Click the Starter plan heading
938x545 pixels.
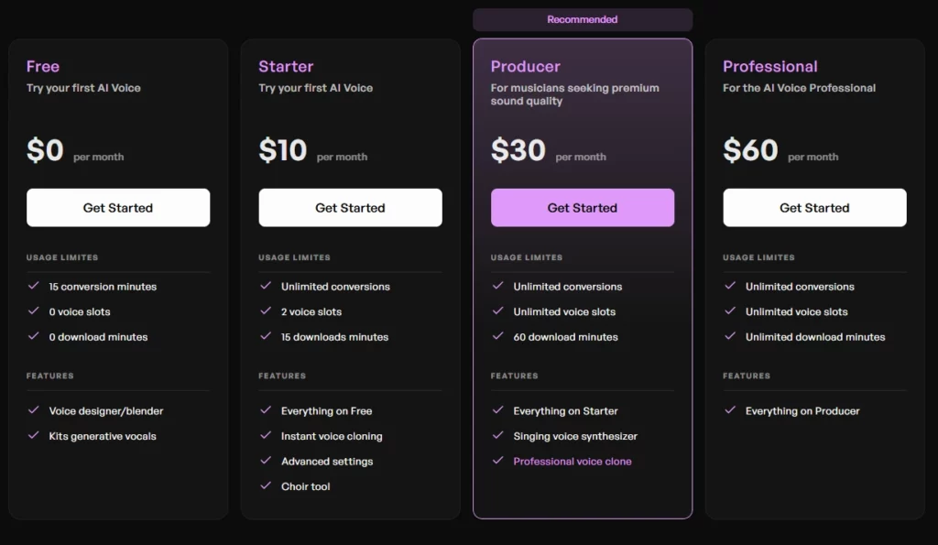pyautogui.click(x=286, y=66)
